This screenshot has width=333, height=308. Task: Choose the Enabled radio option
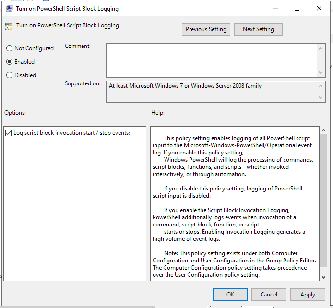9,62
